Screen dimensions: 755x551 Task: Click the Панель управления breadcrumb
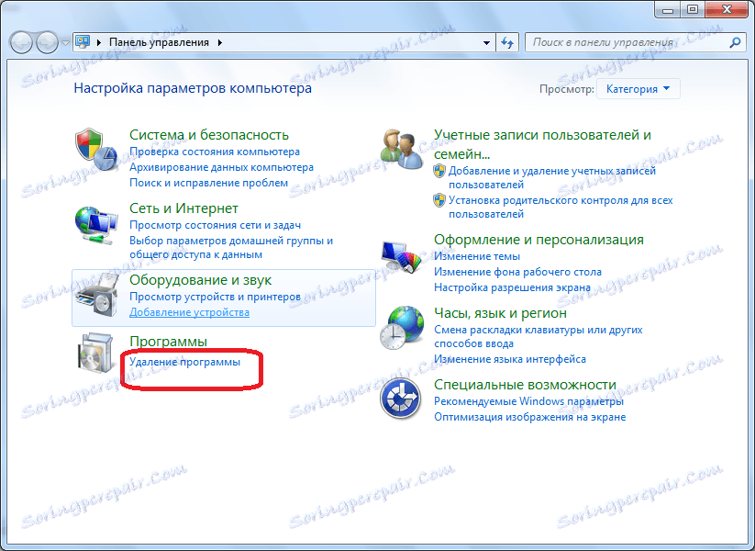point(159,42)
